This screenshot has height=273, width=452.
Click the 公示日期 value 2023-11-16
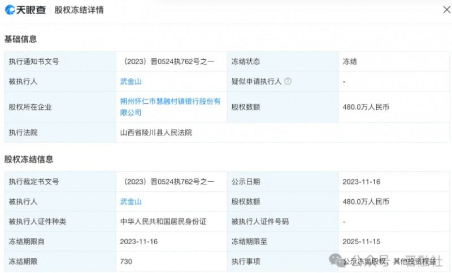coord(362,182)
